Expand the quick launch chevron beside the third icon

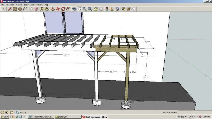(x=25, y=116)
